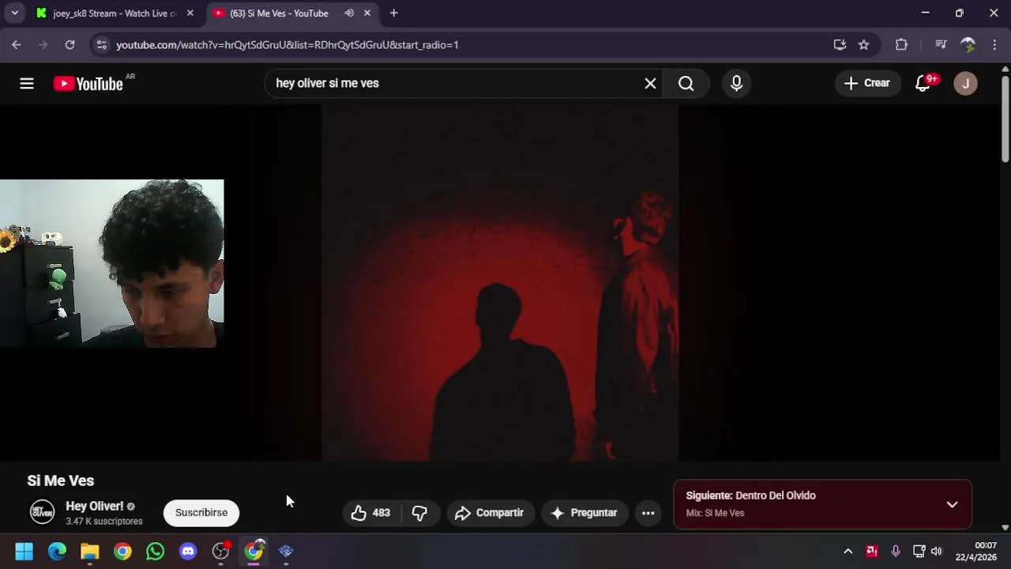Click the URL address bar
The width and height of the screenshot is (1011, 569).
click(466, 45)
